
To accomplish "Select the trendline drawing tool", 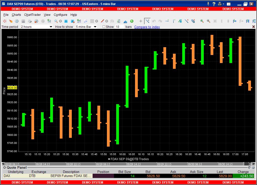I will tap(186, 21).
